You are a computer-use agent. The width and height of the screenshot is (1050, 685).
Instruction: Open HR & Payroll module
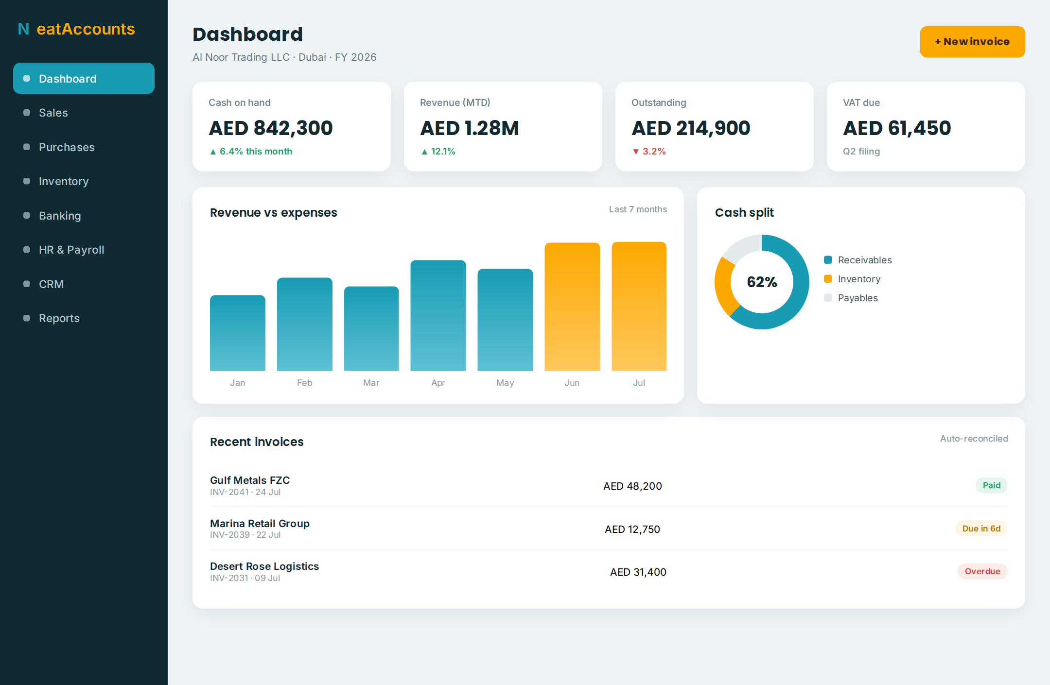point(84,250)
